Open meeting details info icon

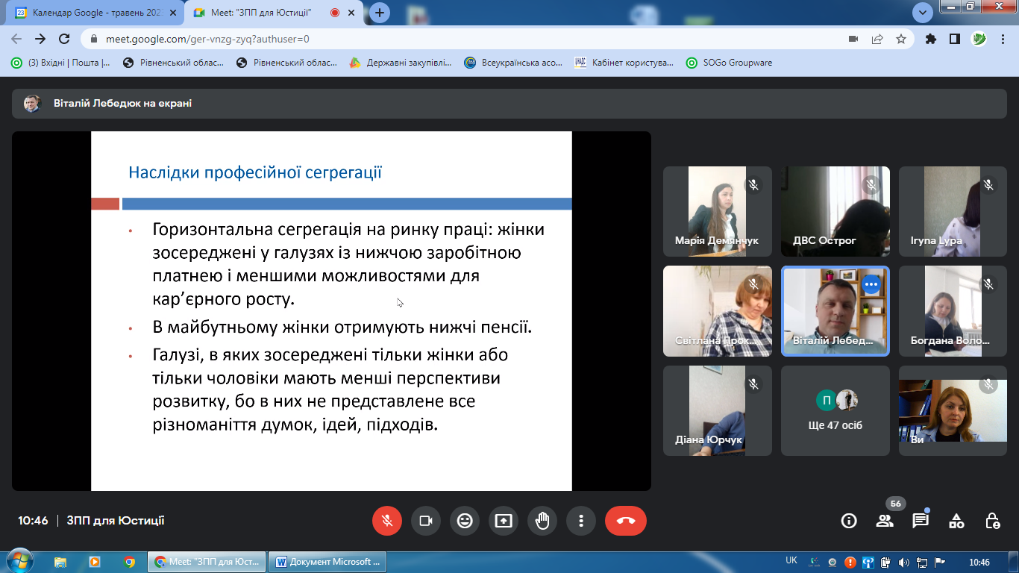(x=849, y=521)
